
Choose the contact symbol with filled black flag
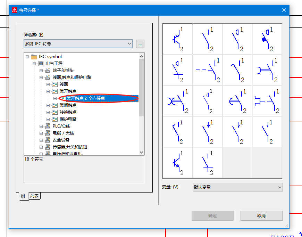click(267, 39)
